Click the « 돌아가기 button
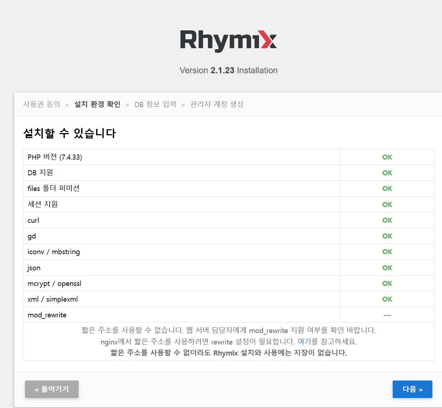Screen dimensions: 442x408 (x=52, y=389)
